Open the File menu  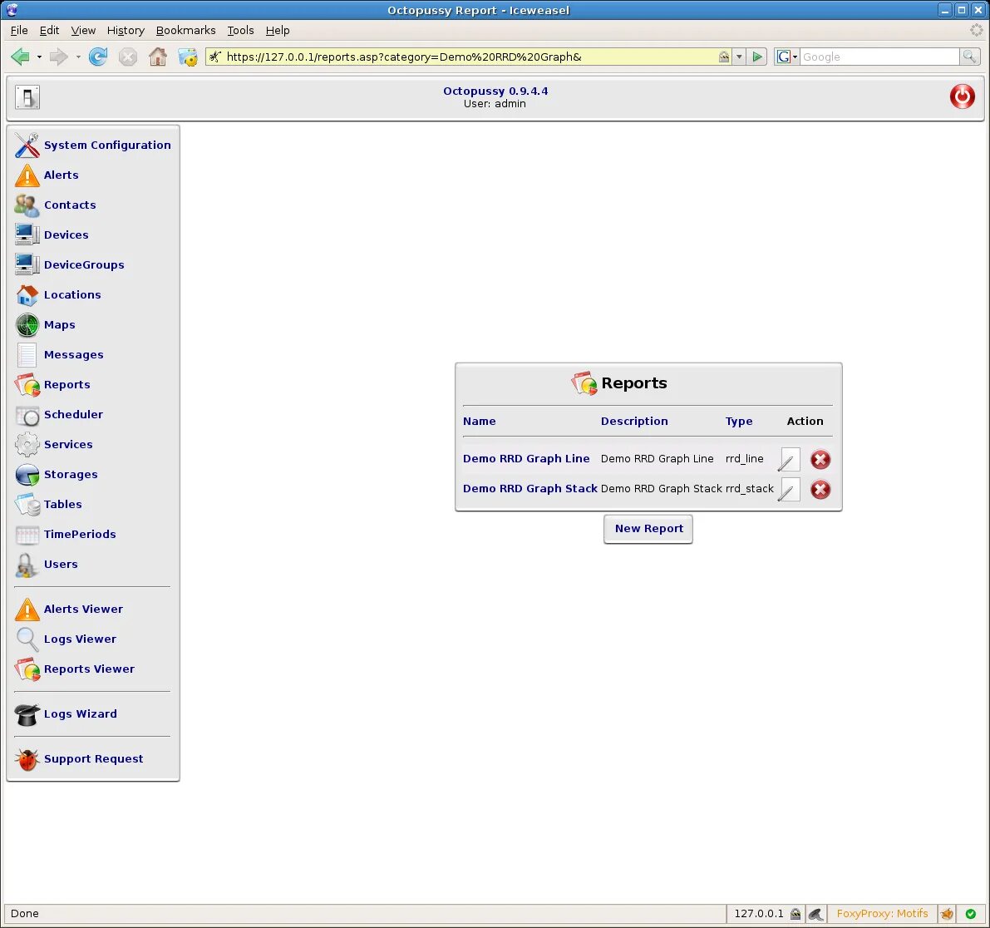point(19,30)
